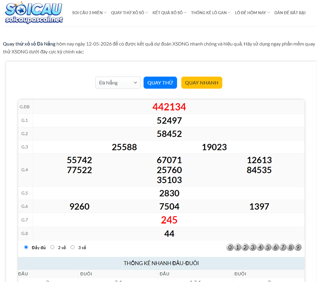Select number ball 7

pos(283,247)
